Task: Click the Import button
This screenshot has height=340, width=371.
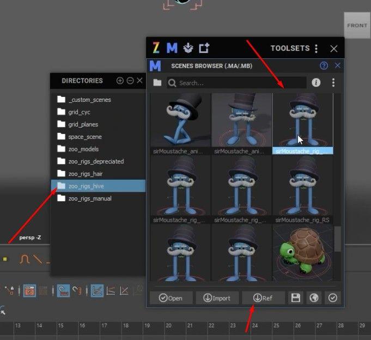Action: click(217, 298)
